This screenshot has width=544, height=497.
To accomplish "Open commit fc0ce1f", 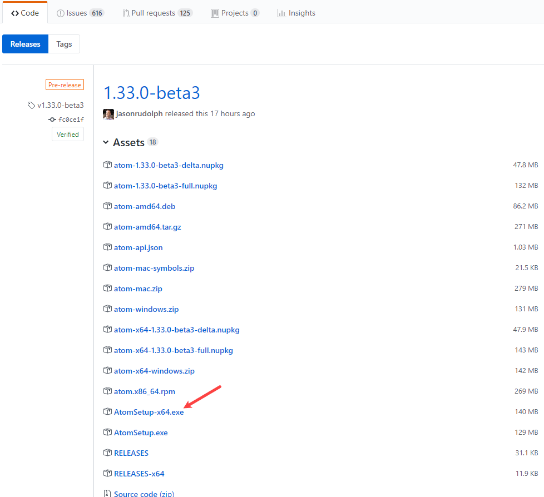I will tap(71, 120).
